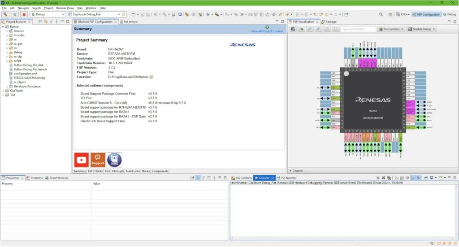Expand the Includes folder
Image resolution: width=459 pixels, height=247 pixels.
pyautogui.click(x=7, y=35)
